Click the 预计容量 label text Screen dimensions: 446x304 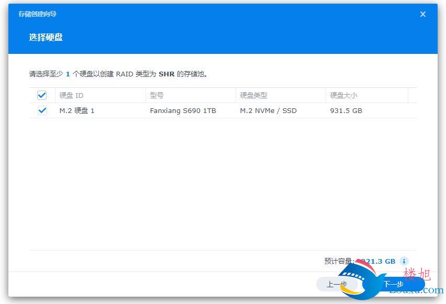tap(339, 261)
